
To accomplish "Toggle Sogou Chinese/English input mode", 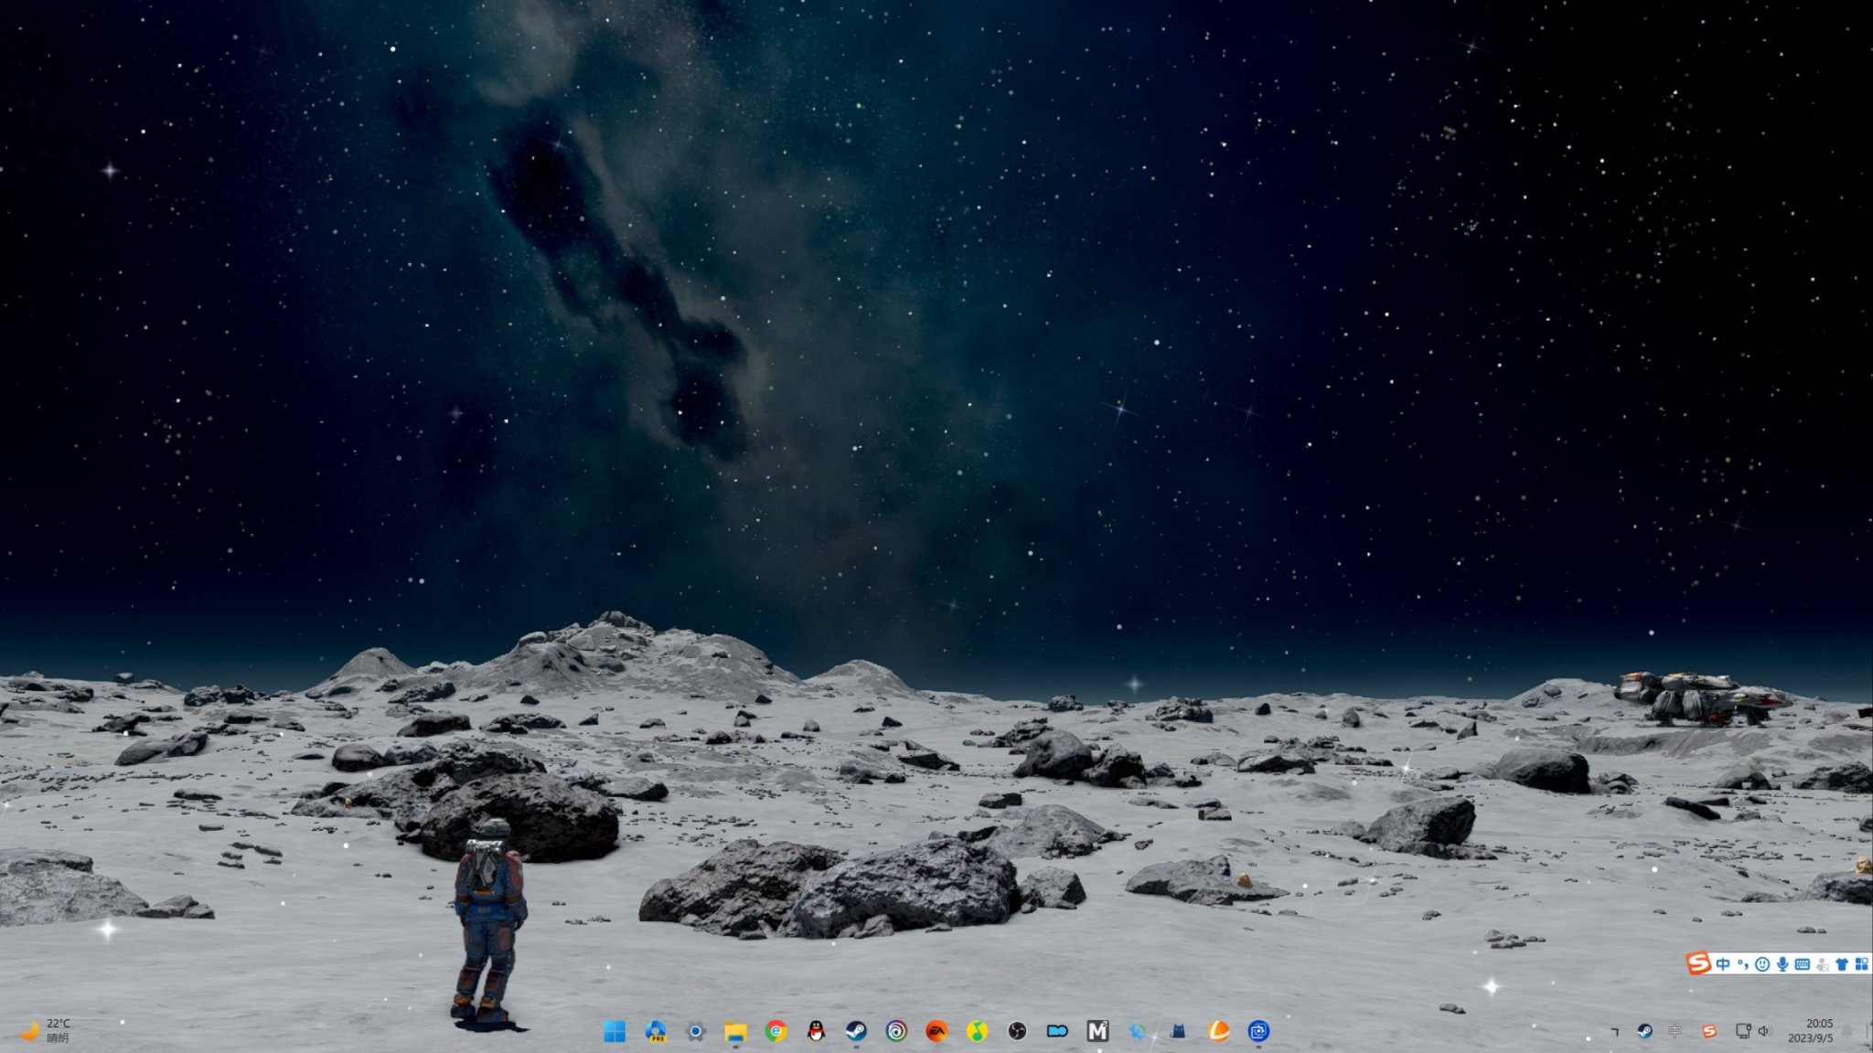I will 1723,964.
